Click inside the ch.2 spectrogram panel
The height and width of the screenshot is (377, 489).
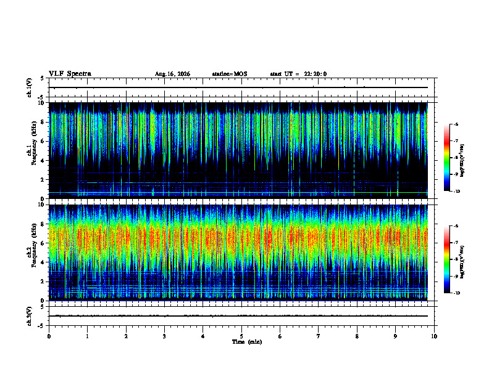[238, 253]
